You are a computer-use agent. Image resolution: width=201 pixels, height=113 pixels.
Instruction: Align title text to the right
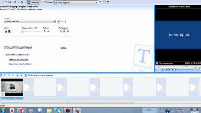tap(68, 31)
